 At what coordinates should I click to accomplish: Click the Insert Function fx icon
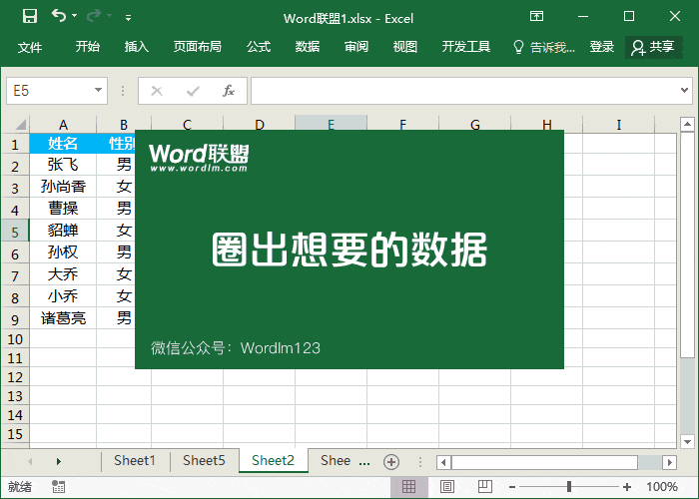point(229,91)
